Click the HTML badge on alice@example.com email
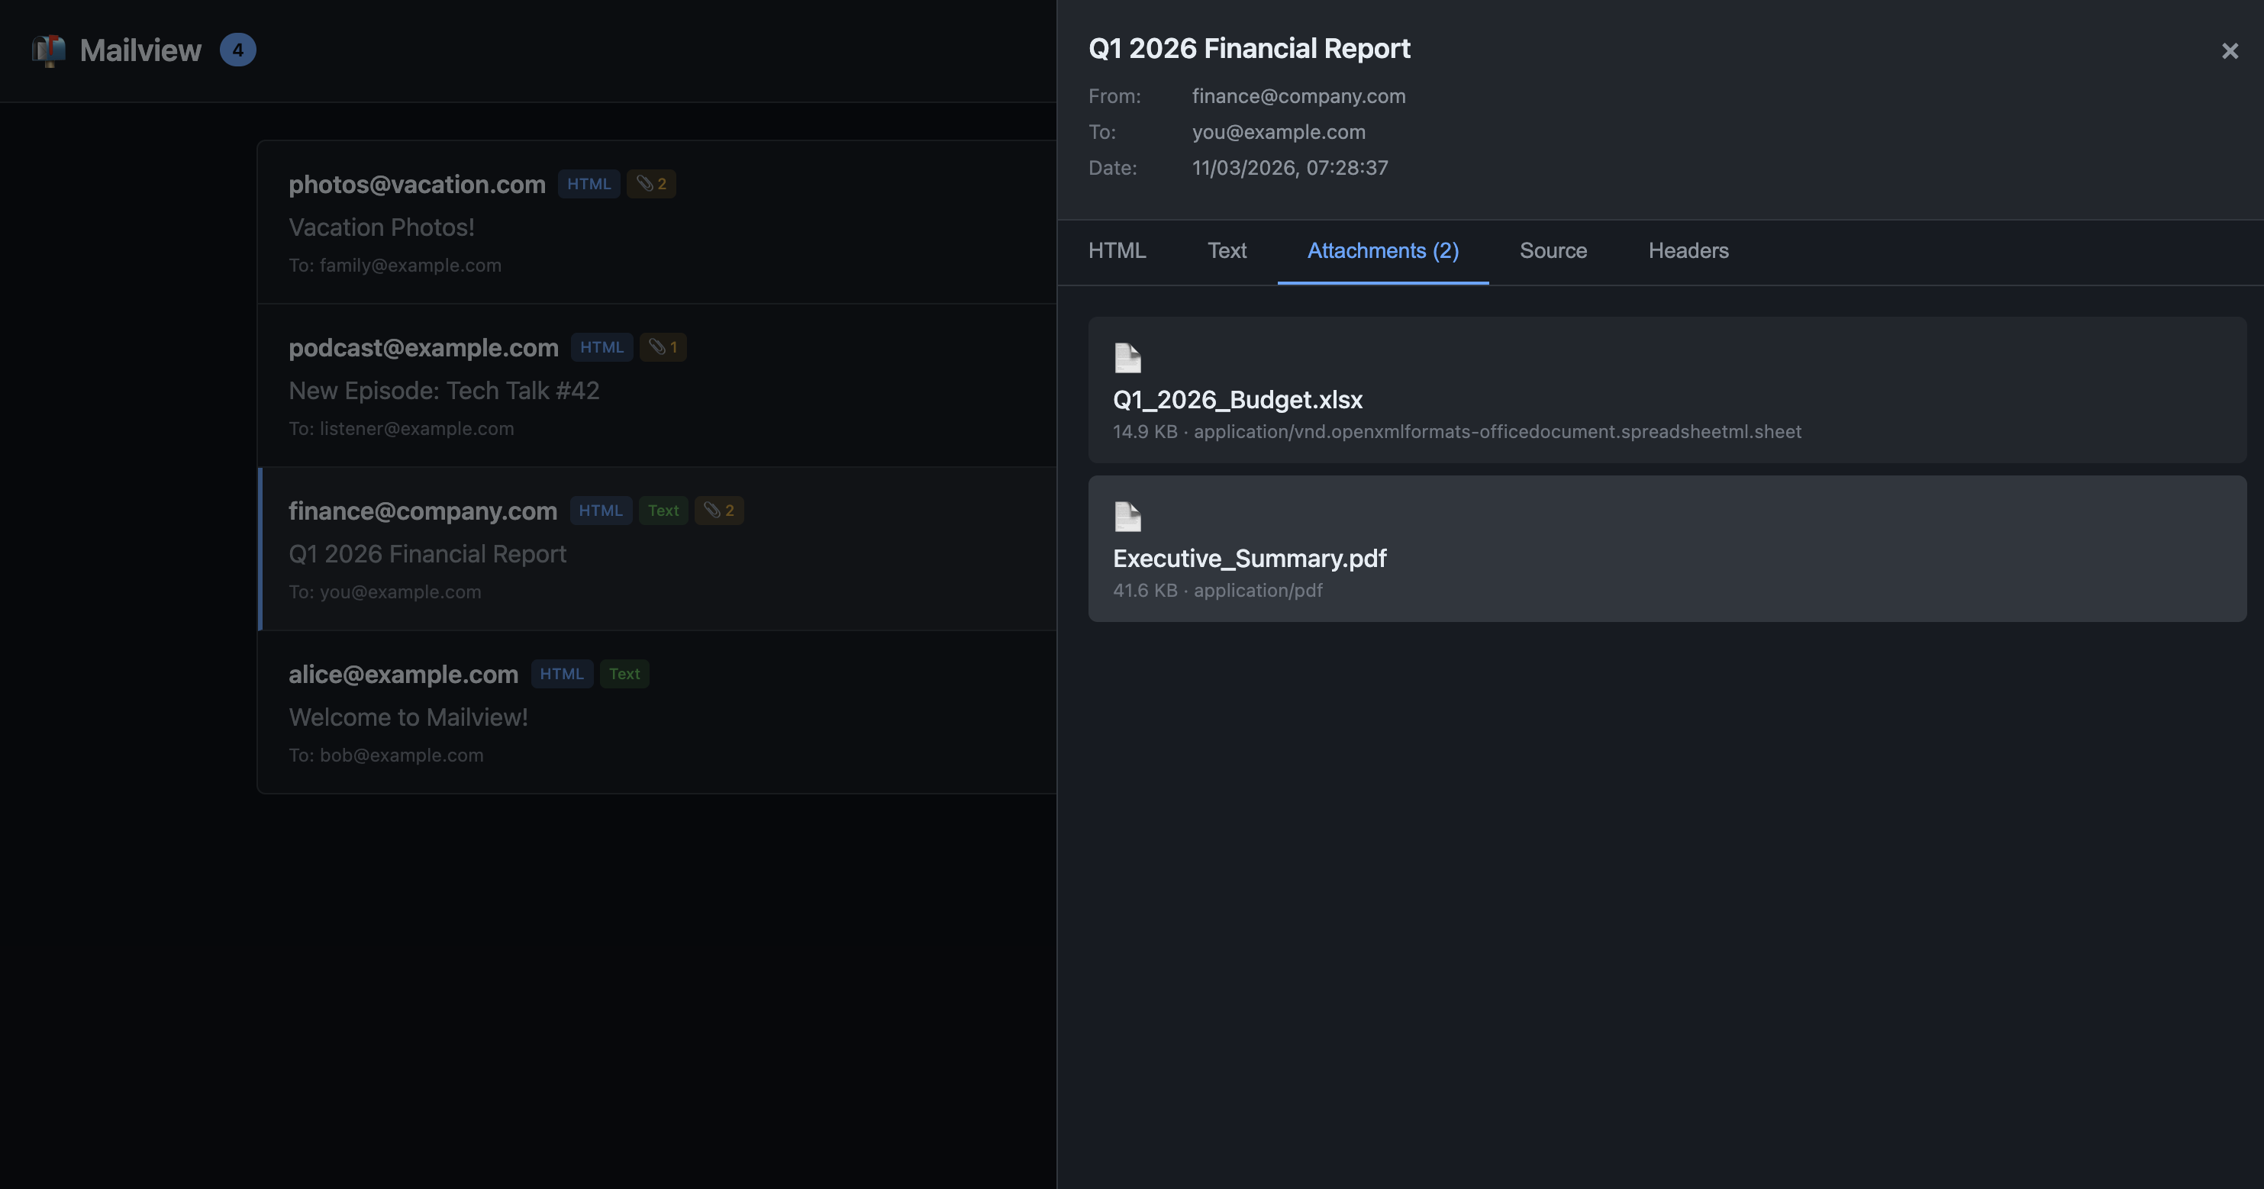2264x1189 pixels. coord(562,674)
